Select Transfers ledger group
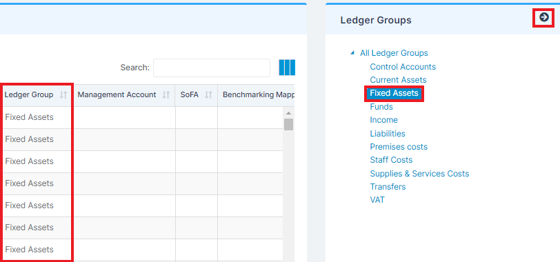The width and height of the screenshot is (560, 262). 388,187
